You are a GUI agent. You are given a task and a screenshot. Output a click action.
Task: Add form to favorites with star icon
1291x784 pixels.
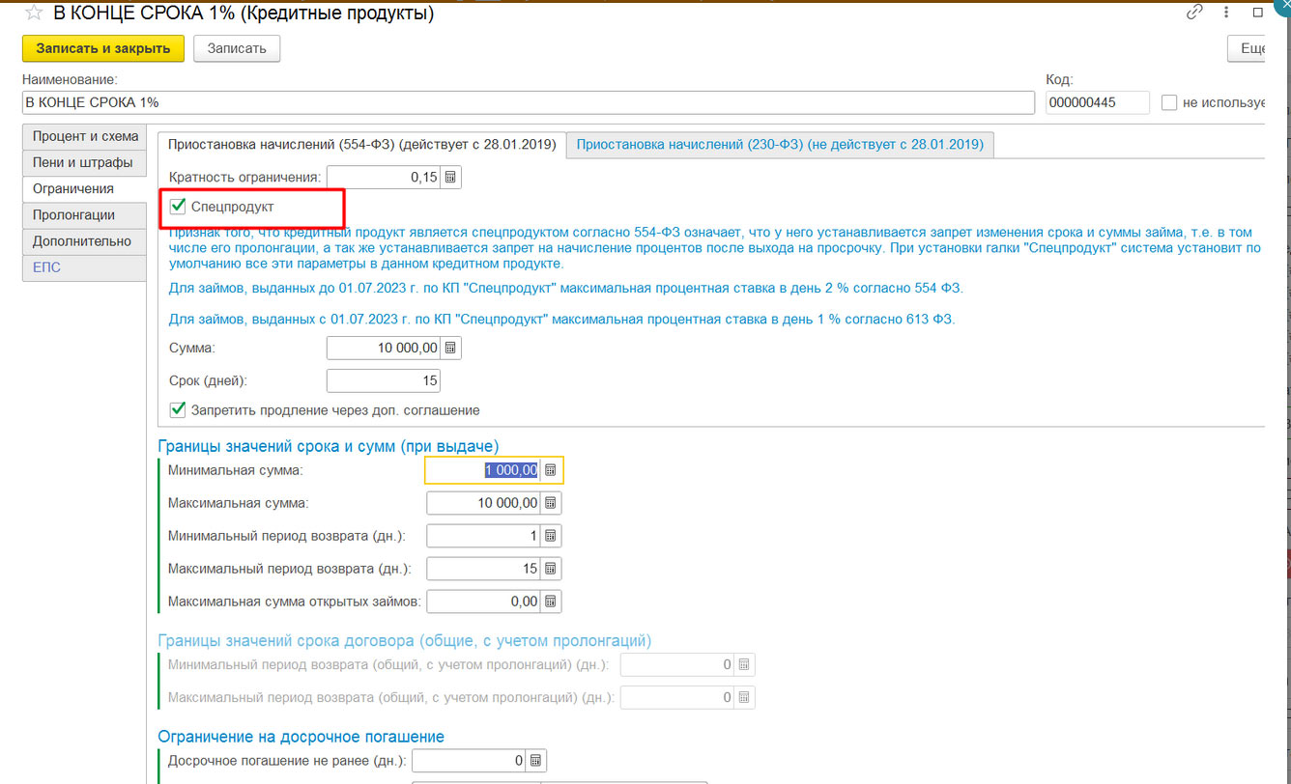click(33, 14)
